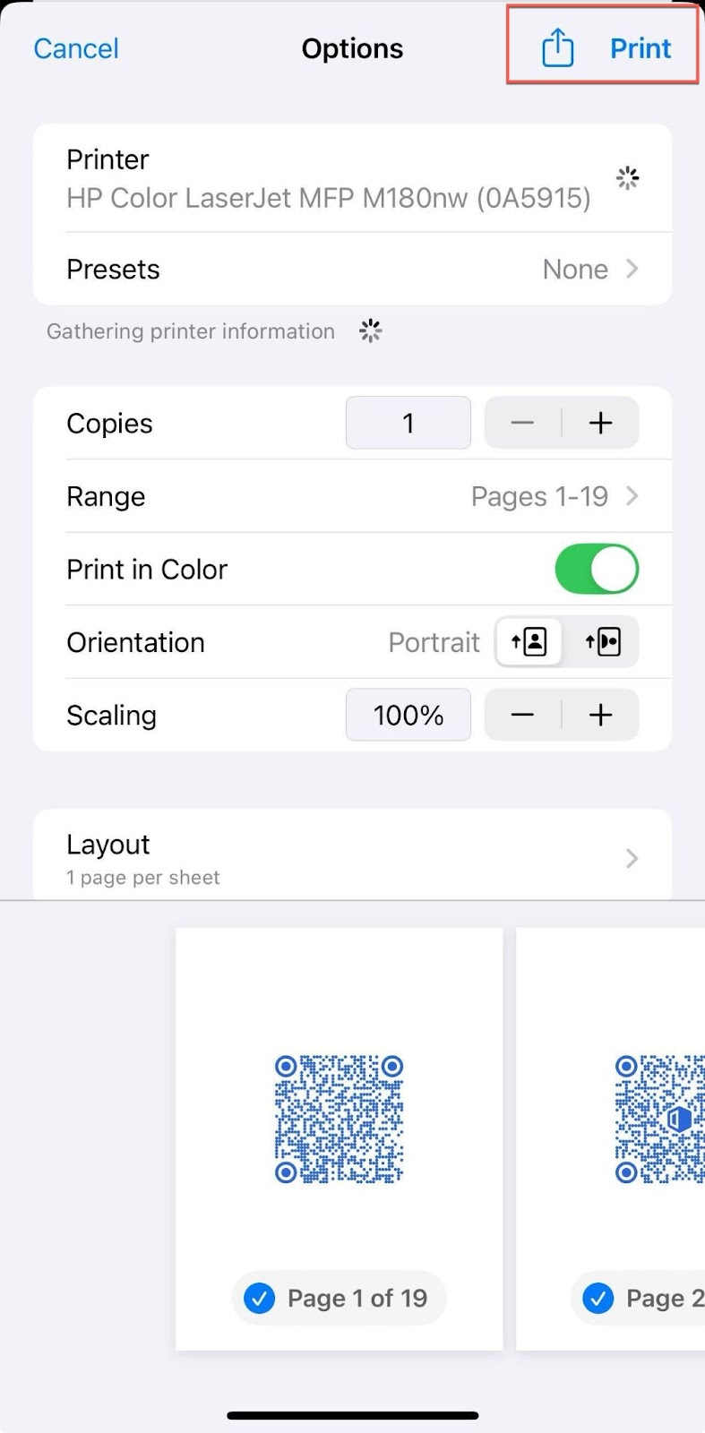Image resolution: width=705 pixels, height=1433 pixels.
Task: Deselect the checkmark on Page 2
Action: tap(598, 1298)
